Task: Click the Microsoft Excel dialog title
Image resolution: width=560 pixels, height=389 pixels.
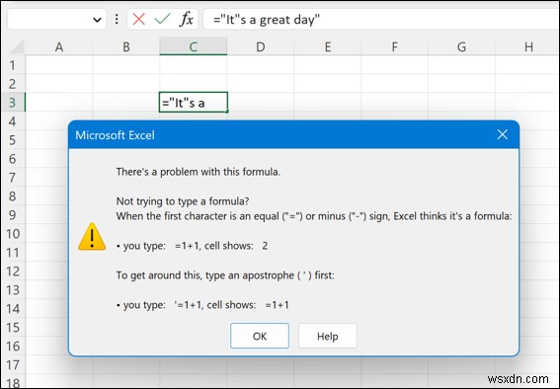Action: (115, 135)
